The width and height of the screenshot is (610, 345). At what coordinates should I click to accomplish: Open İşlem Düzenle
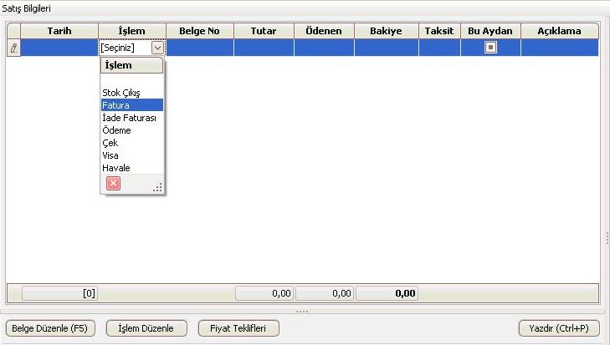146,328
